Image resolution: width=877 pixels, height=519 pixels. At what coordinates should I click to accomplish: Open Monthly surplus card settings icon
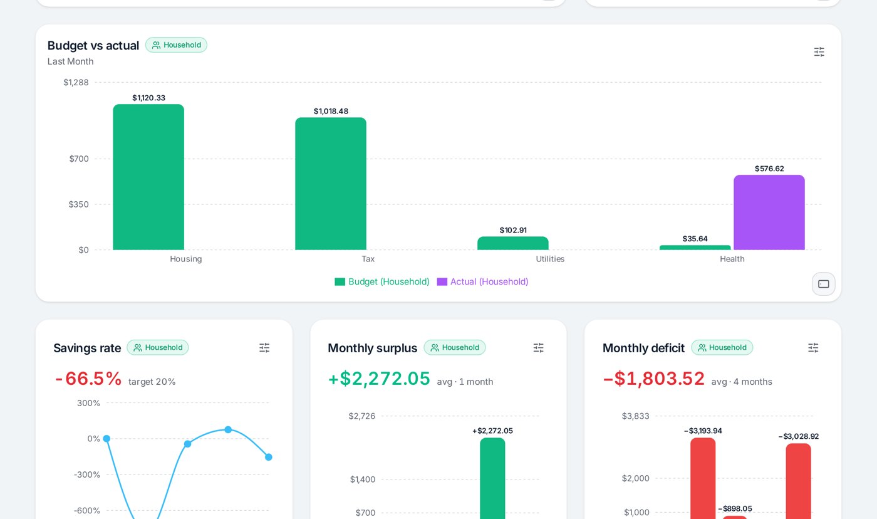pyautogui.click(x=538, y=348)
